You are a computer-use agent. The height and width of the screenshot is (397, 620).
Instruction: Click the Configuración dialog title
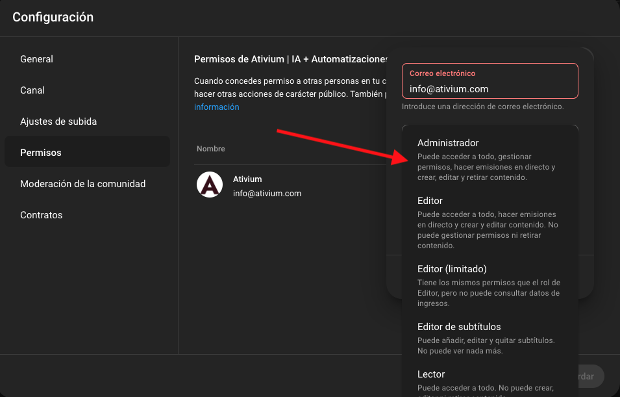(x=53, y=17)
